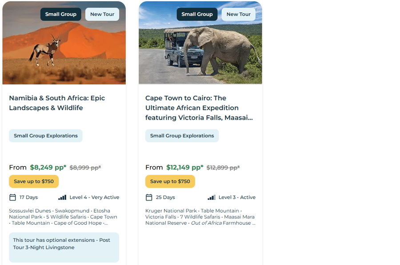Image resolution: width=400 pixels, height=265 pixels.
Task: Click New Tour badge on Cape Town card
Action: (239, 14)
